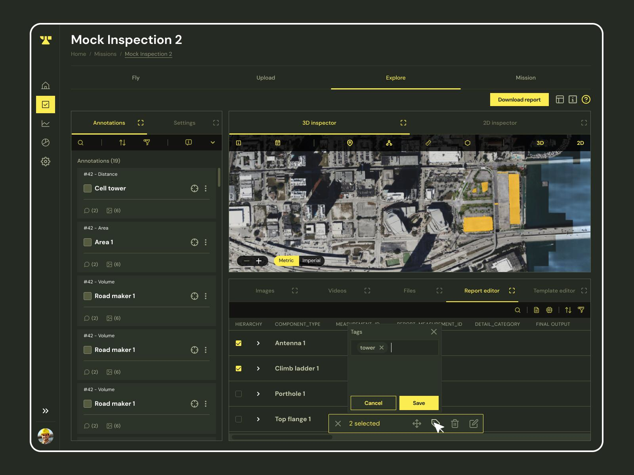This screenshot has width=634, height=475.
Task: Maximize the 3D inspector panel
Action: (403, 123)
